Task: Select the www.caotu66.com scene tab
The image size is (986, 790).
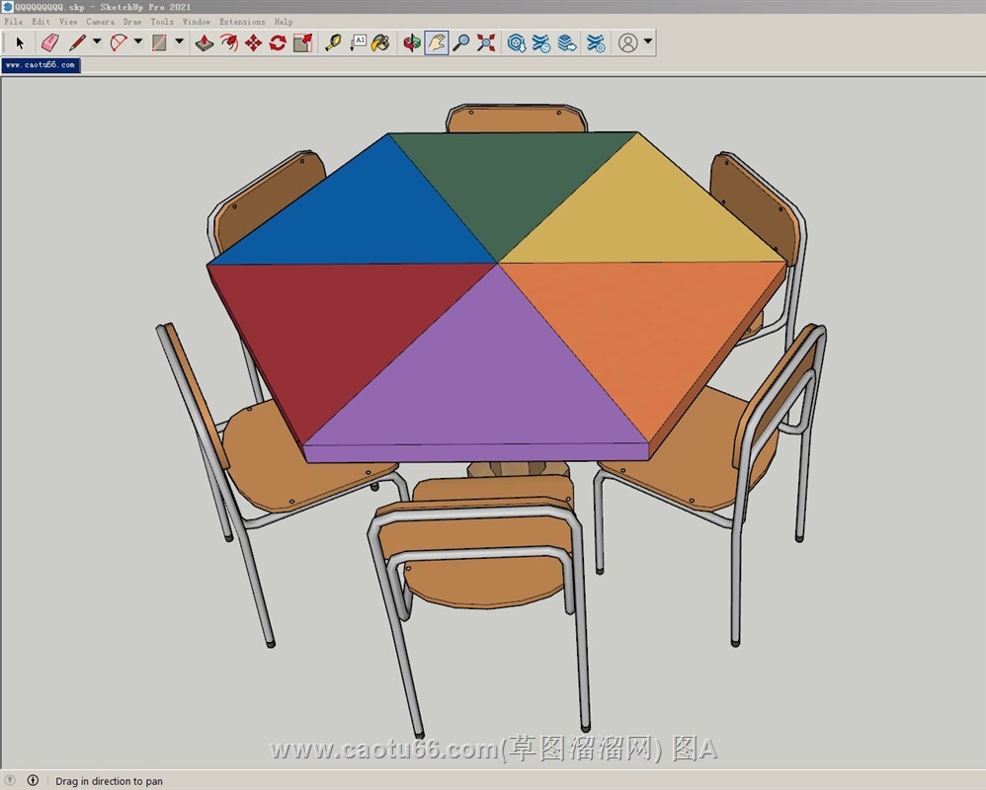Action: pyautogui.click(x=41, y=65)
